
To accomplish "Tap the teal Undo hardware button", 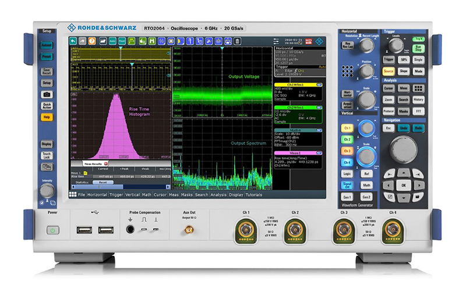I will click(x=403, y=128).
